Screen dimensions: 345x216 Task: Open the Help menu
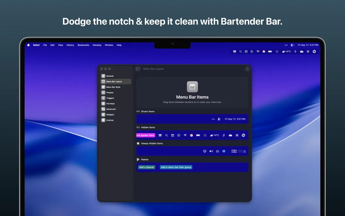[119, 45]
